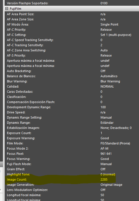Click the Fuji Flash Mode row
This screenshot has width=139, height=201.
point(72,164)
